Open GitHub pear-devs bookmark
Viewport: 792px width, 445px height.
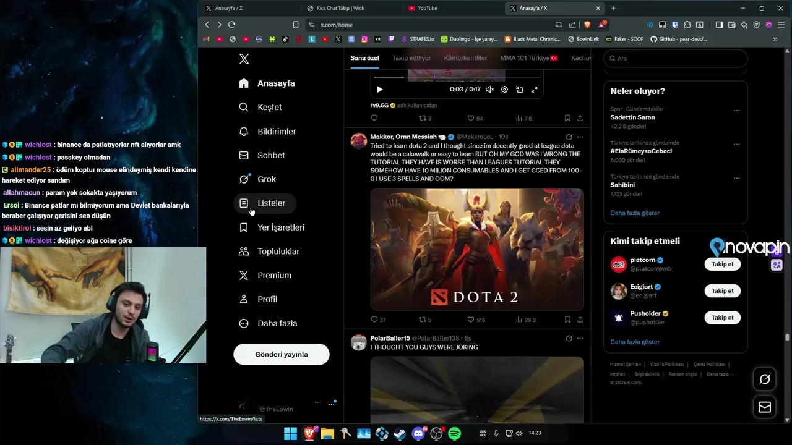678,39
